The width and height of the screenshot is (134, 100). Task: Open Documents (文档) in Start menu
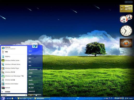30,55
